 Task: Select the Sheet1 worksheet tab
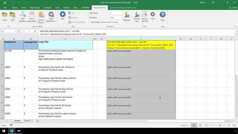(x=17, y=121)
